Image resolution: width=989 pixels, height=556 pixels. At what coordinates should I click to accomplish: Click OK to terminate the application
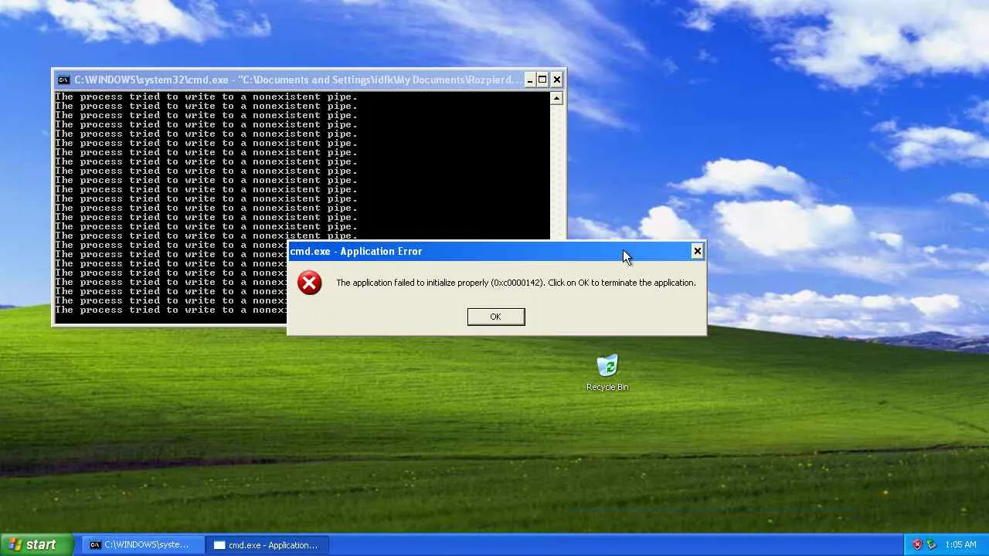496,317
